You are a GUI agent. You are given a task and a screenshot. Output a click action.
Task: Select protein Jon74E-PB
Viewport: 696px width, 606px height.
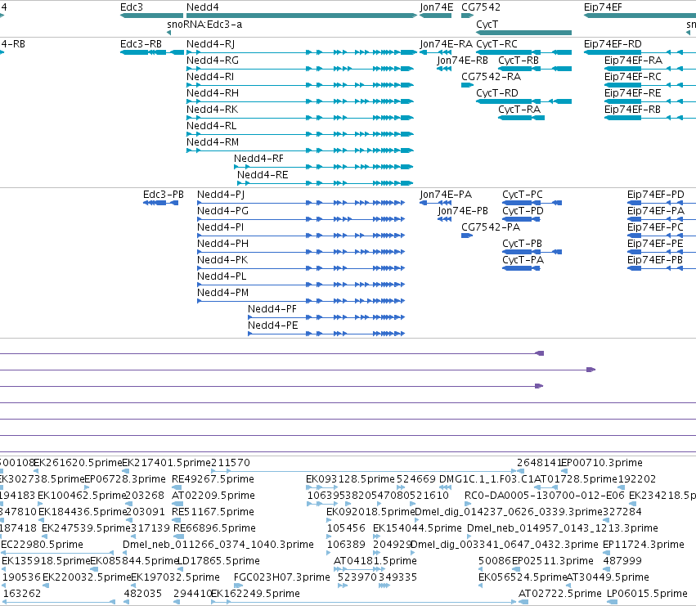463,211
